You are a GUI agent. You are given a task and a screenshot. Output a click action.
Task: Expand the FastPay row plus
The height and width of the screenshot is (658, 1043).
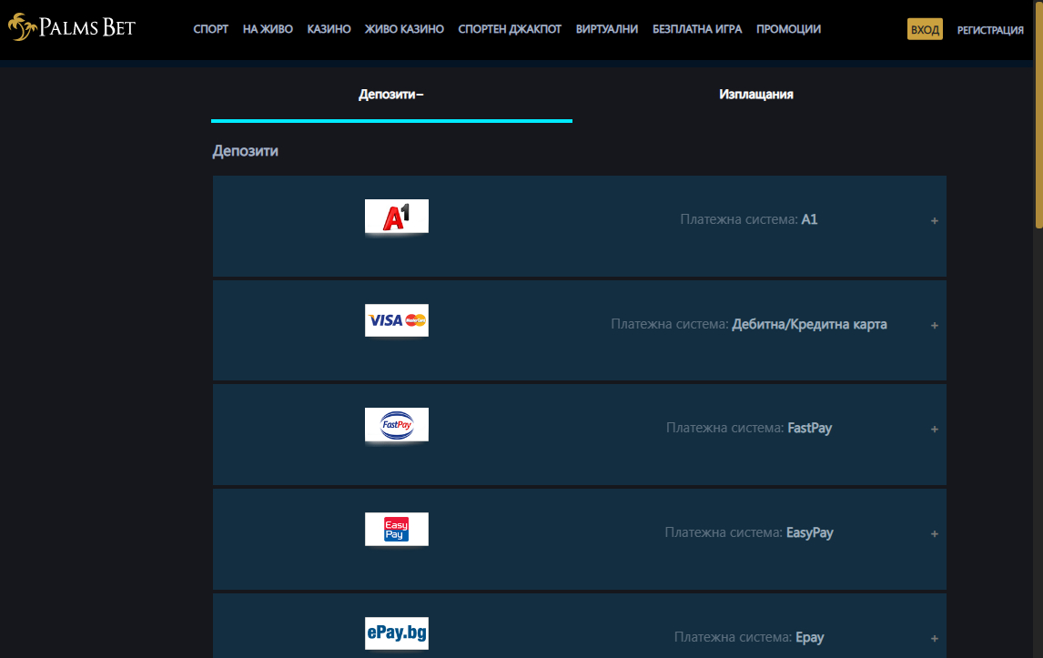tap(935, 430)
